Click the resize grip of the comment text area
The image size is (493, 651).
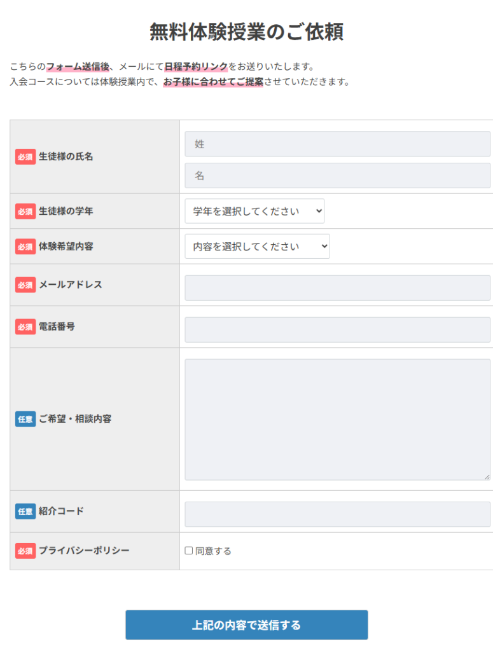point(487,477)
